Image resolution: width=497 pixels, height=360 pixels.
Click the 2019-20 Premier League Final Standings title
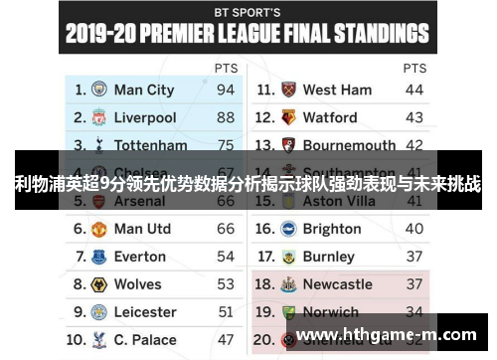[x=248, y=34]
